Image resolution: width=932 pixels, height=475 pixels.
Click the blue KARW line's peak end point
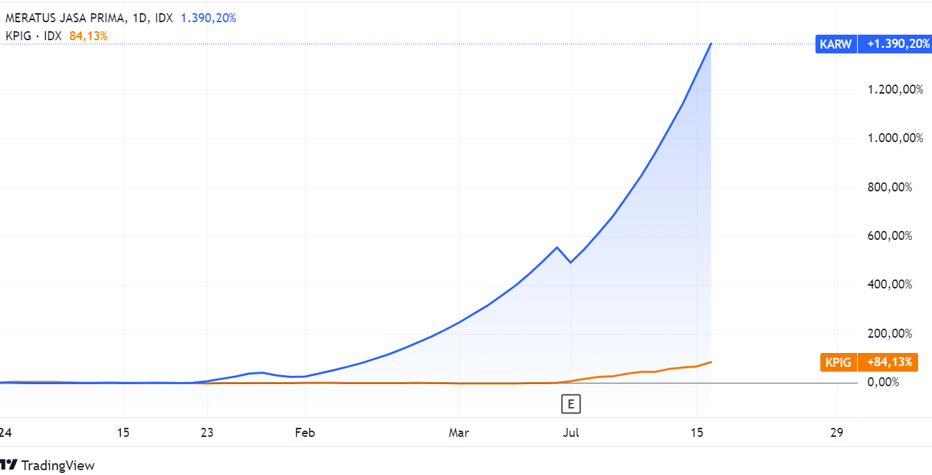(x=711, y=44)
